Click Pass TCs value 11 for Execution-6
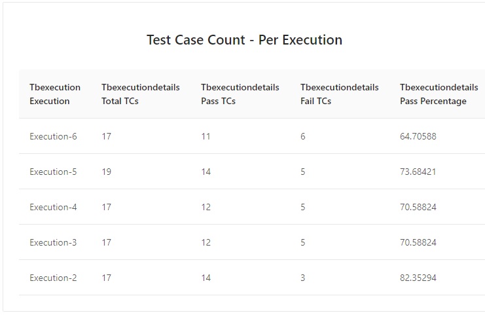 click(206, 136)
